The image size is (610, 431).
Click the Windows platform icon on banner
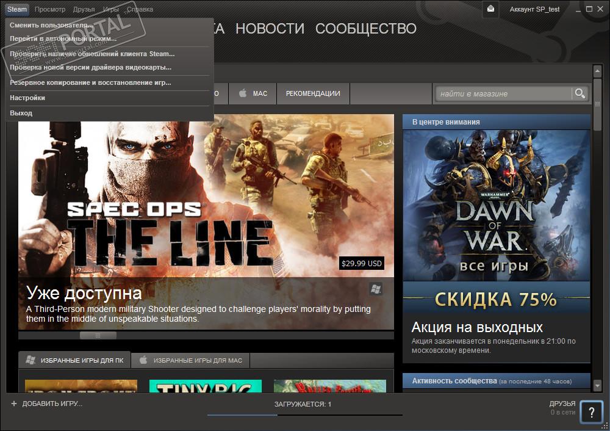[x=376, y=289]
